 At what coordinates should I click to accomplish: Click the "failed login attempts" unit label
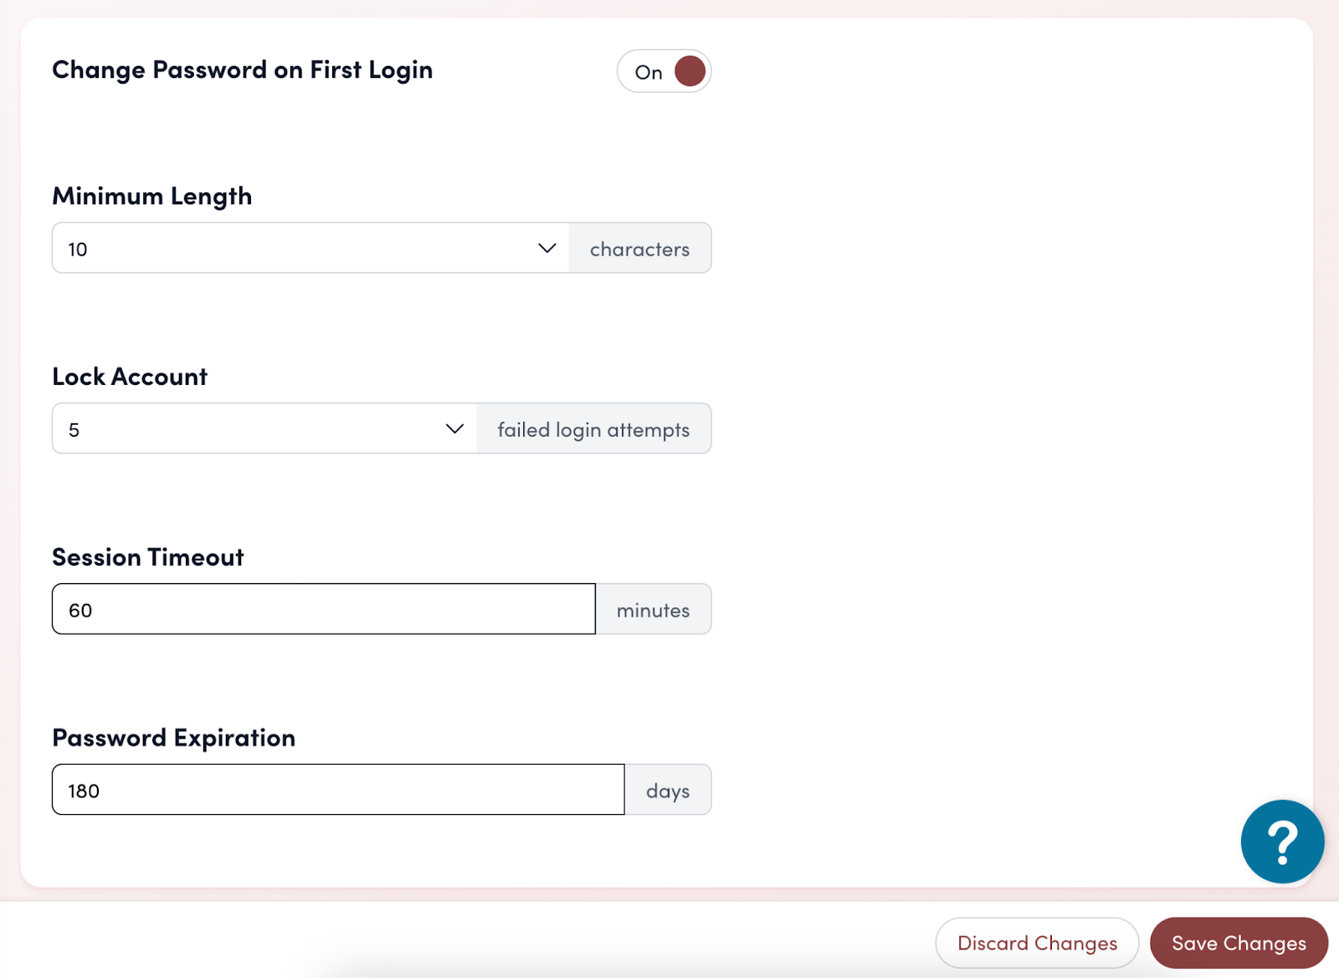click(x=593, y=429)
